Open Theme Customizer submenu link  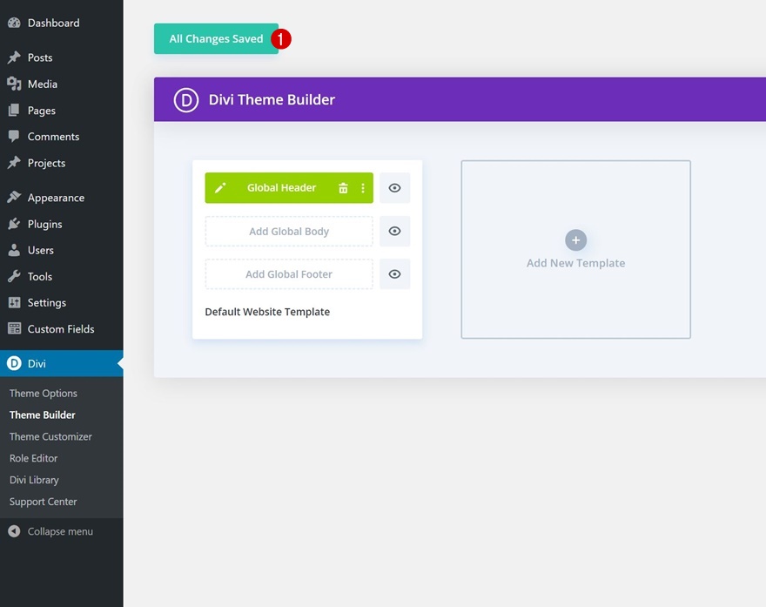tap(50, 436)
